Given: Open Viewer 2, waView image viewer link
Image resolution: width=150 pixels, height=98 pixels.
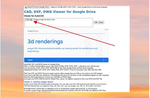Looking at the screenshot, I should pos(39,82).
